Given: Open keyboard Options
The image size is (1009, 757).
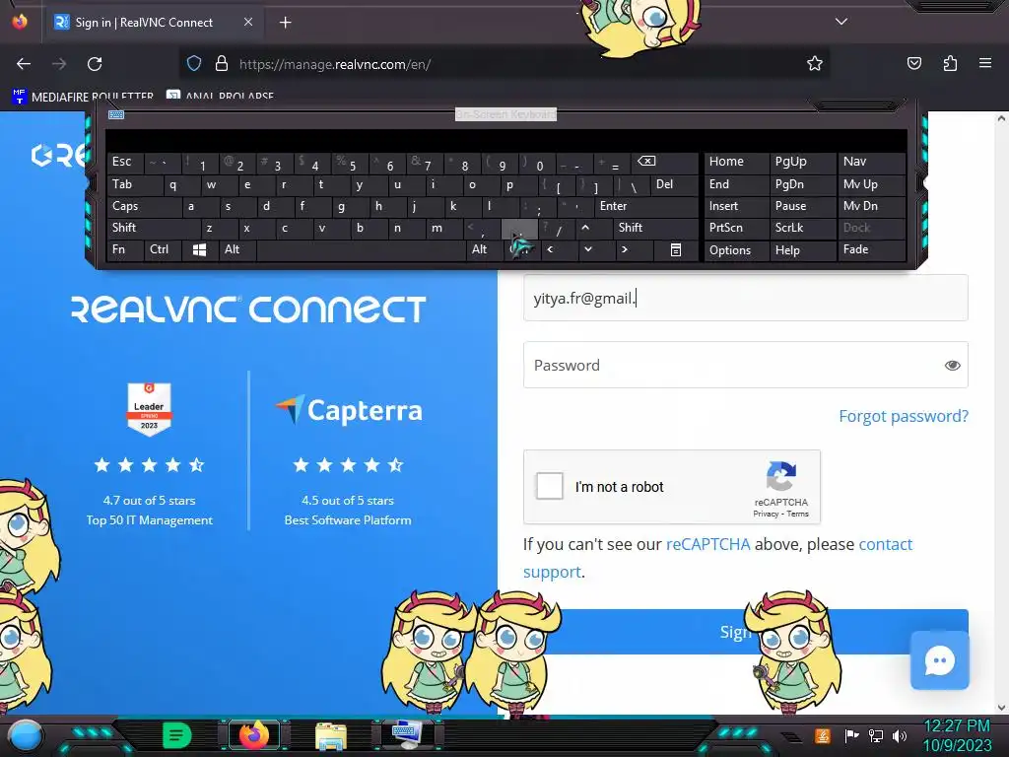Looking at the screenshot, I should pyautogui.click(x=737, y=249).
